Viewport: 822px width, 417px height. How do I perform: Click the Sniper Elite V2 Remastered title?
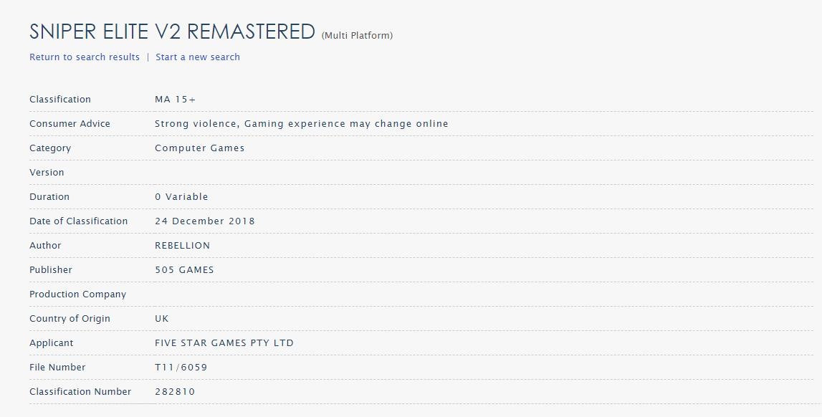point(173,32)
